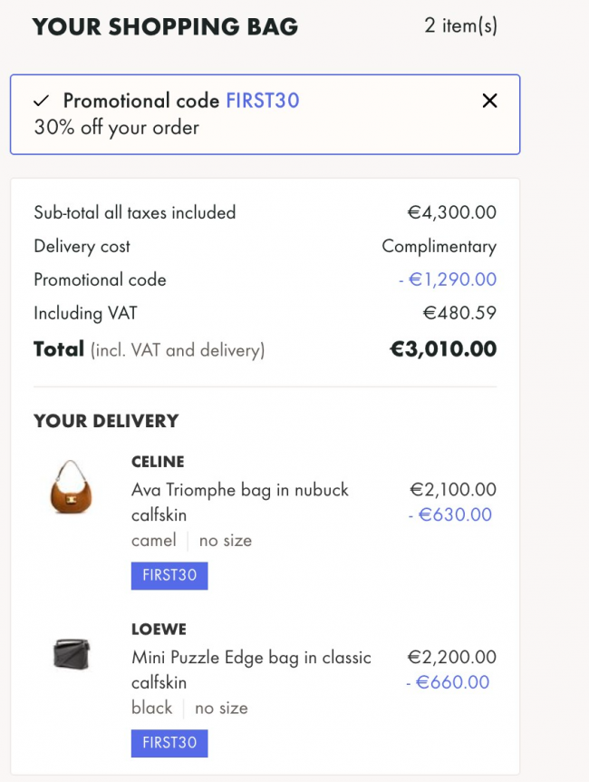Click the Celine camel bag thumbnail
The width and height of the screenshot is (589, 782).
pos(72,487)
